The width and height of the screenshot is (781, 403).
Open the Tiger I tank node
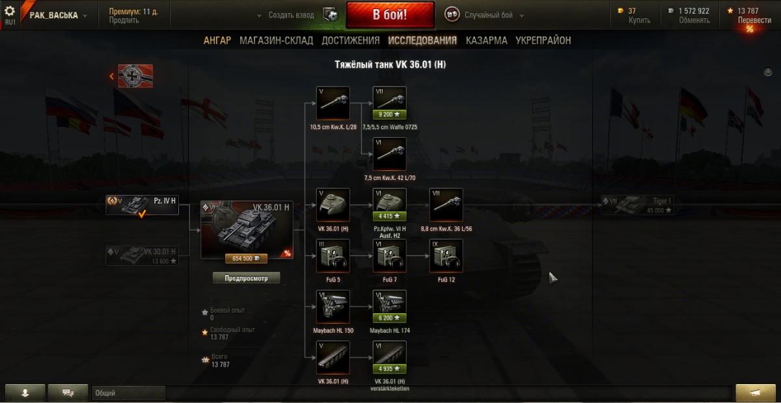(637, 205)
